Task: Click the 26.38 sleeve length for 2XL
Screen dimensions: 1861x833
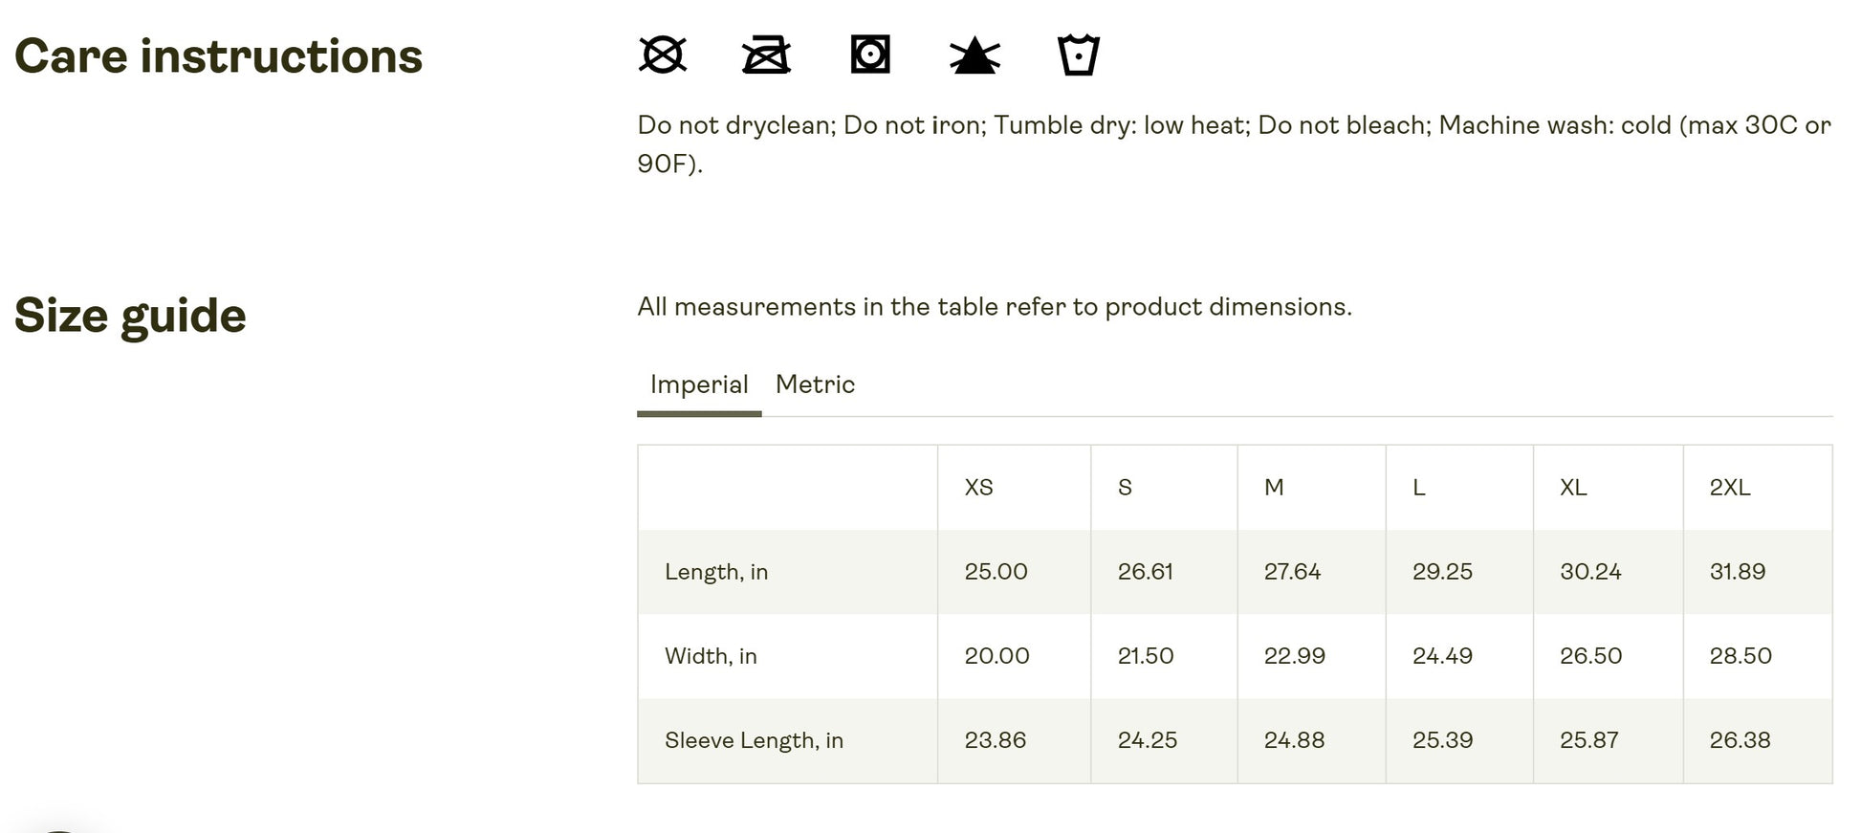Action: pyautogui.click(x=1740, y=740)
